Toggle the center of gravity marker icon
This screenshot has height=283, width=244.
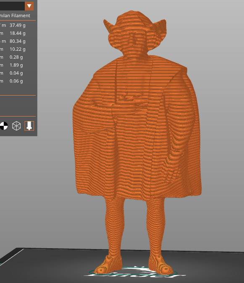pos(3,126)
